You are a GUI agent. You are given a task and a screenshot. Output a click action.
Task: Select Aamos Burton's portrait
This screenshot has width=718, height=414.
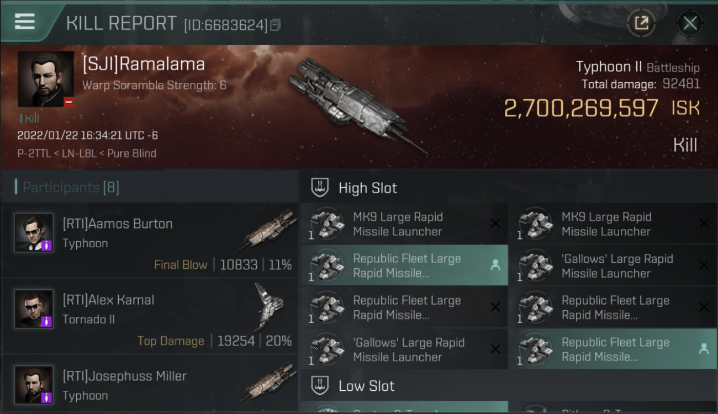point(34,233)
